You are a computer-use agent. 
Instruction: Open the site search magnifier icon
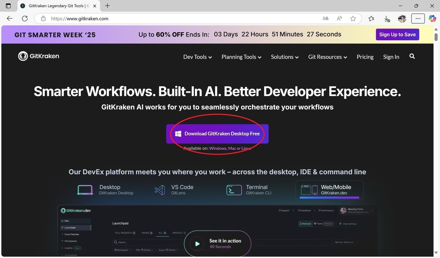(x=412, y=56)
